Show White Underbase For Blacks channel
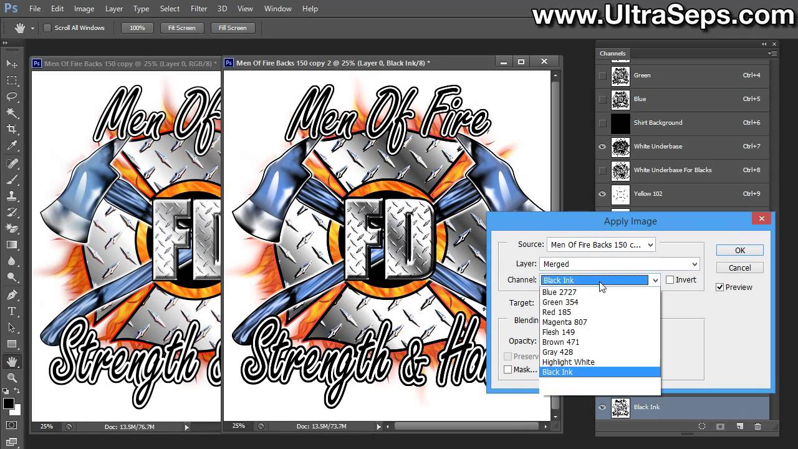Image resolution: width=798 pixels, height=449 pixels. (x=602, y=170)
